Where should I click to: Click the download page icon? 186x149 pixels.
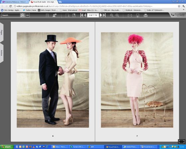pyautogui.click(x=138, y=15)
